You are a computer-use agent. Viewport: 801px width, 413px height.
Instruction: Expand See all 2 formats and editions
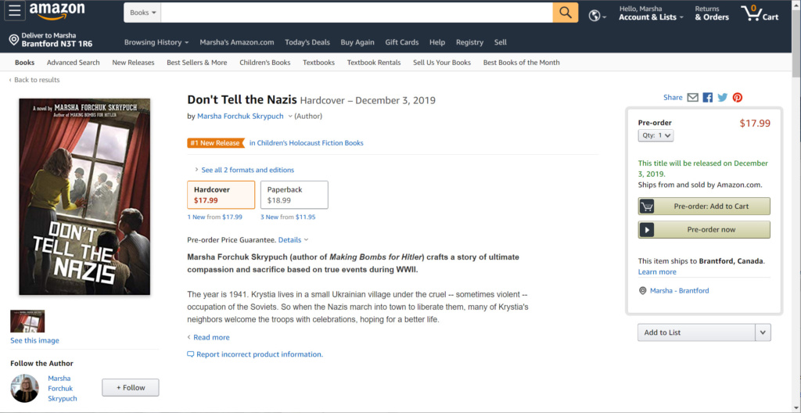[x=247, y=170]
